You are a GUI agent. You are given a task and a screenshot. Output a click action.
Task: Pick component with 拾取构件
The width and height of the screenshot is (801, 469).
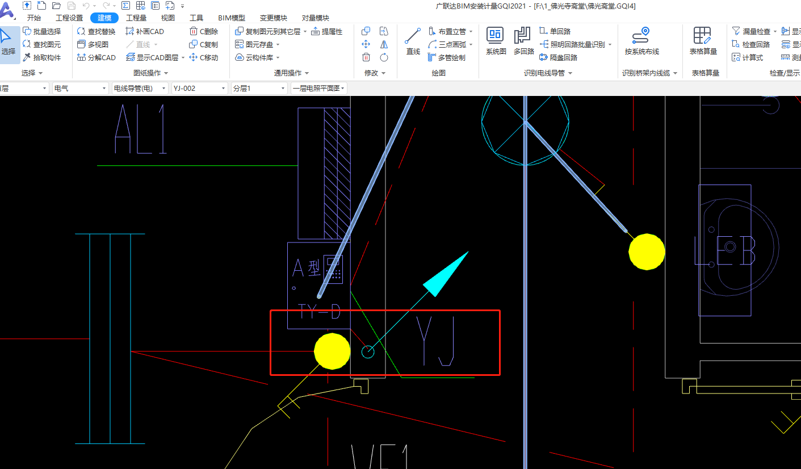42,57
